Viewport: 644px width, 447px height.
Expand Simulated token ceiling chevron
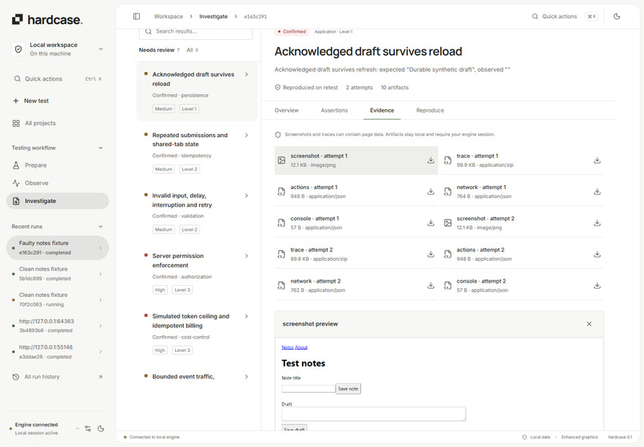[x=246, y=316]
